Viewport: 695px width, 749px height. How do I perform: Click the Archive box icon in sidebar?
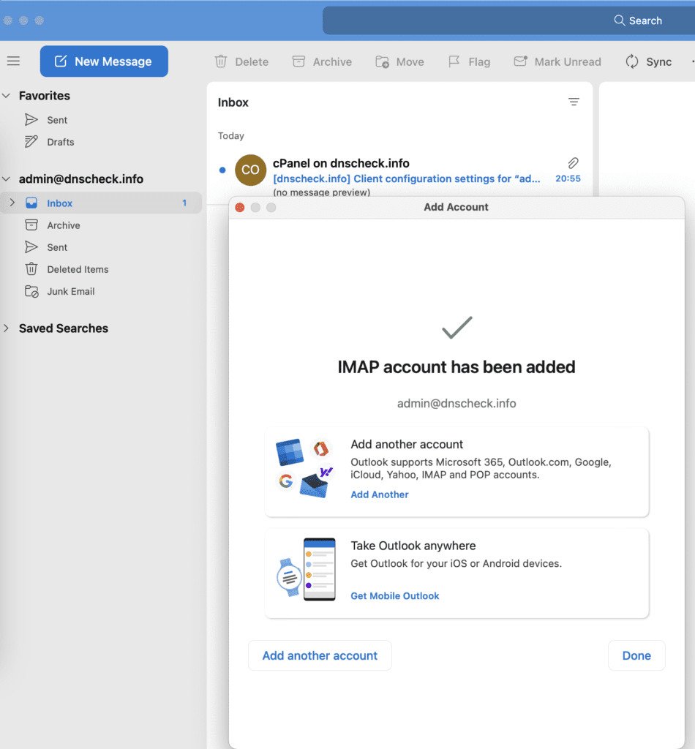[31, 225]
